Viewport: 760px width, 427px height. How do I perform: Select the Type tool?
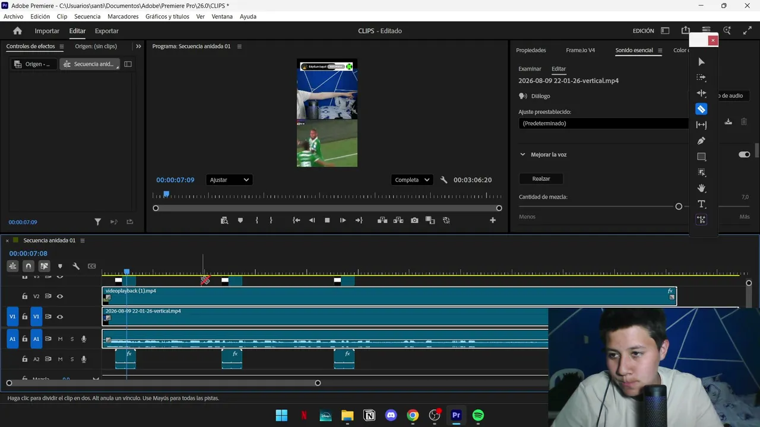pyautogui.click(x=701, y=204)
